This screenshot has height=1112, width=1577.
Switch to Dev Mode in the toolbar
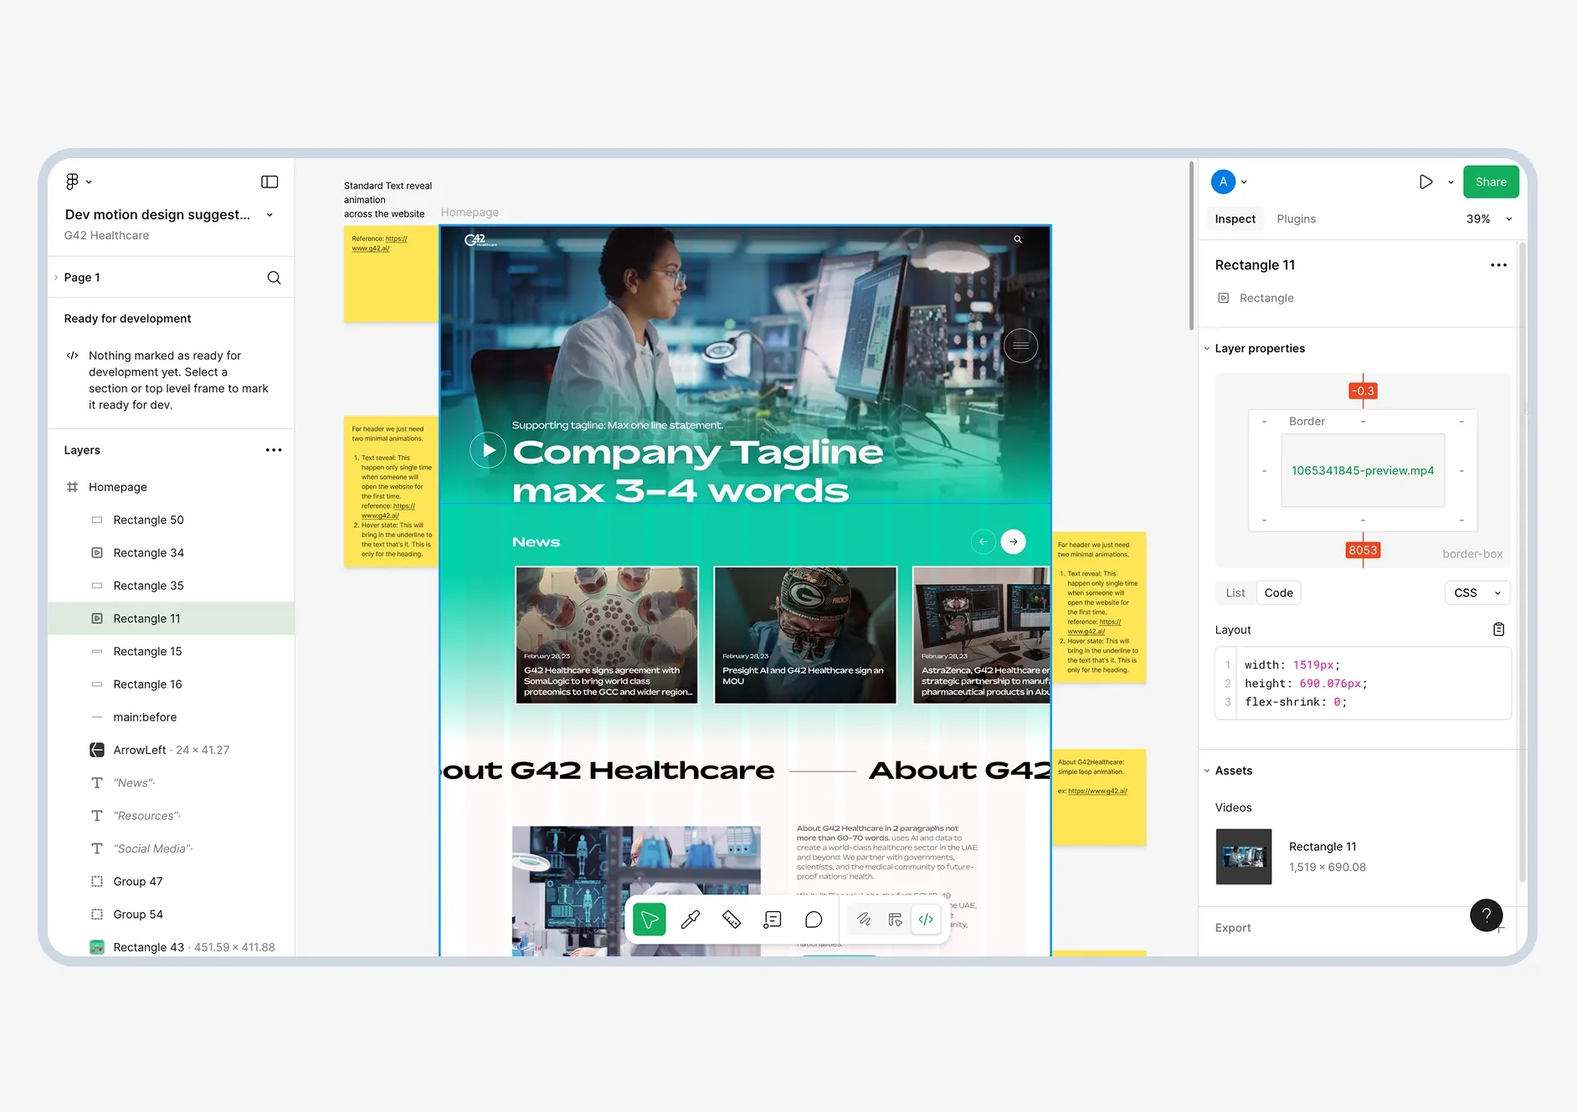[926, 920]
